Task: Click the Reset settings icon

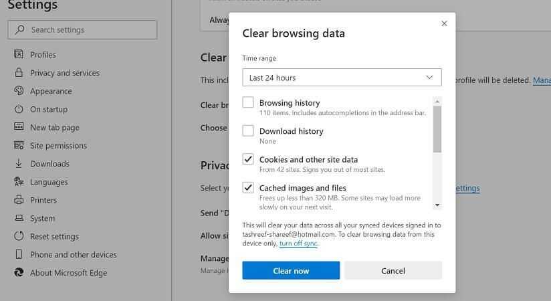Action: coord(18,236)
